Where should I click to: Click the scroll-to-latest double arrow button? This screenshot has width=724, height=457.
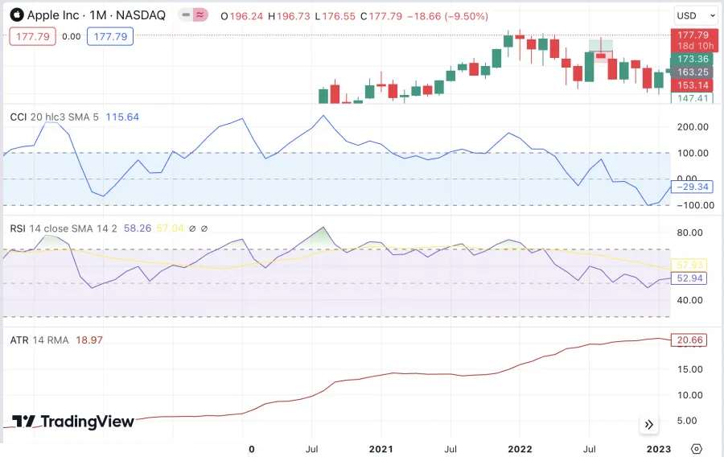click(x=649, y=425)
